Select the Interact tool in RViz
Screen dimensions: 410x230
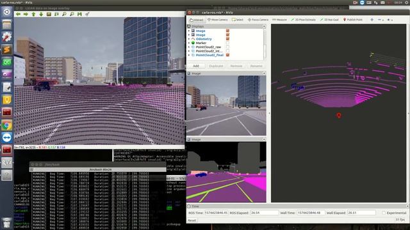click(x=197, y=20)
